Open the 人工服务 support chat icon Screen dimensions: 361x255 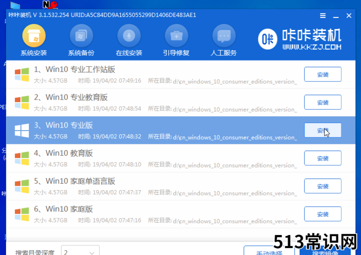pos(224,36)
